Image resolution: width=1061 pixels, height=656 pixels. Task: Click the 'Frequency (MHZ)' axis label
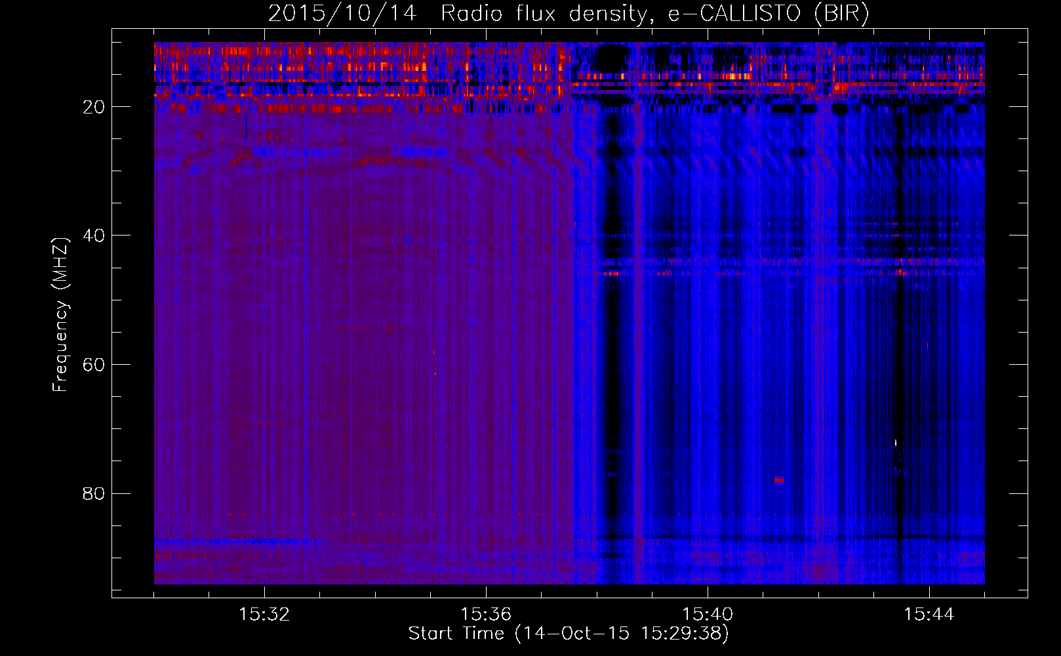pyautogui.click(x=60, y=315)
